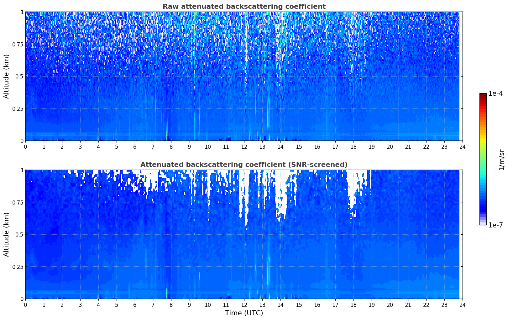Click the raw plot's "Altitude (km)" label

[7, 76]
